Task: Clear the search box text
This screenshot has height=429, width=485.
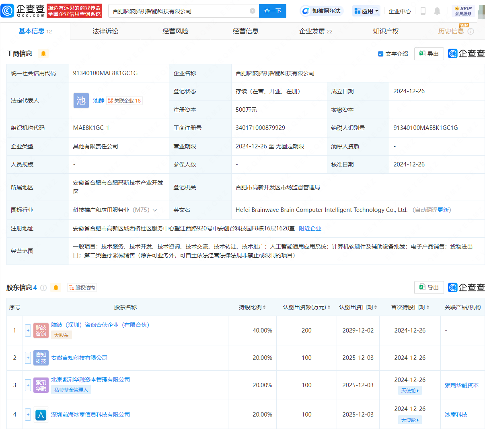Action: (x=253, y=11)
